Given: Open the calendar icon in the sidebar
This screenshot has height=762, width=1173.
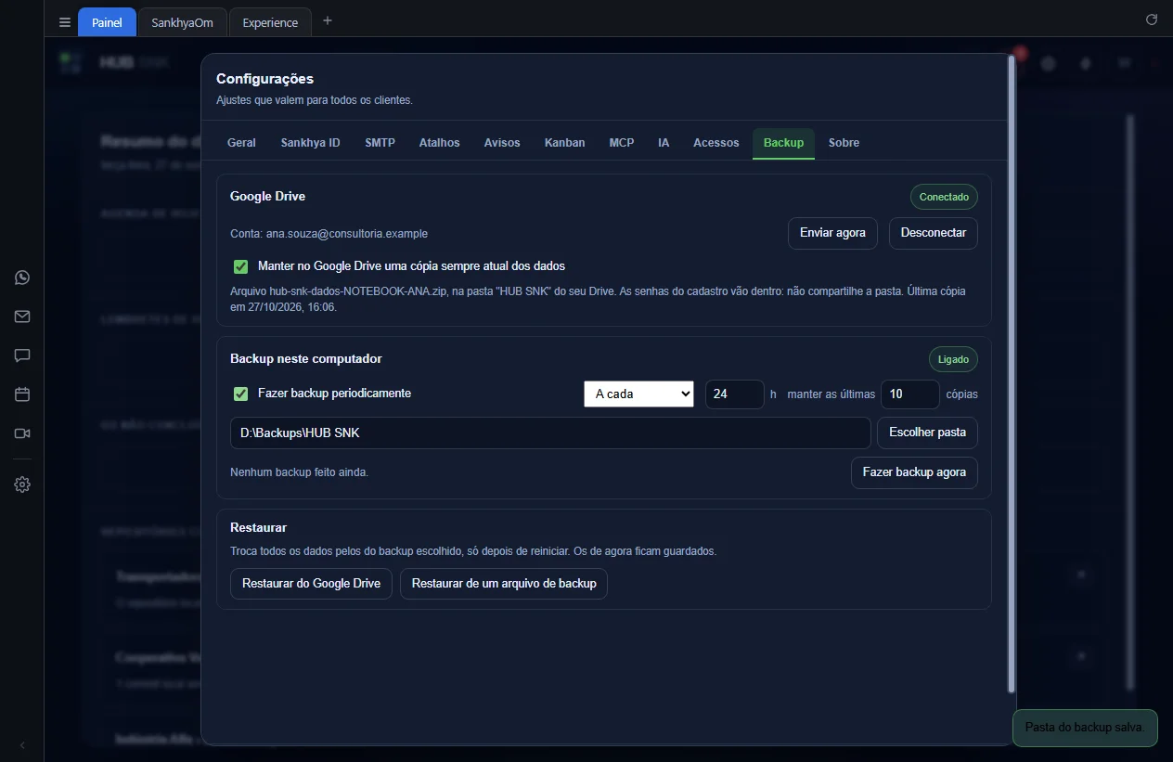Looking at the screenshot, I should pos(22,394).
